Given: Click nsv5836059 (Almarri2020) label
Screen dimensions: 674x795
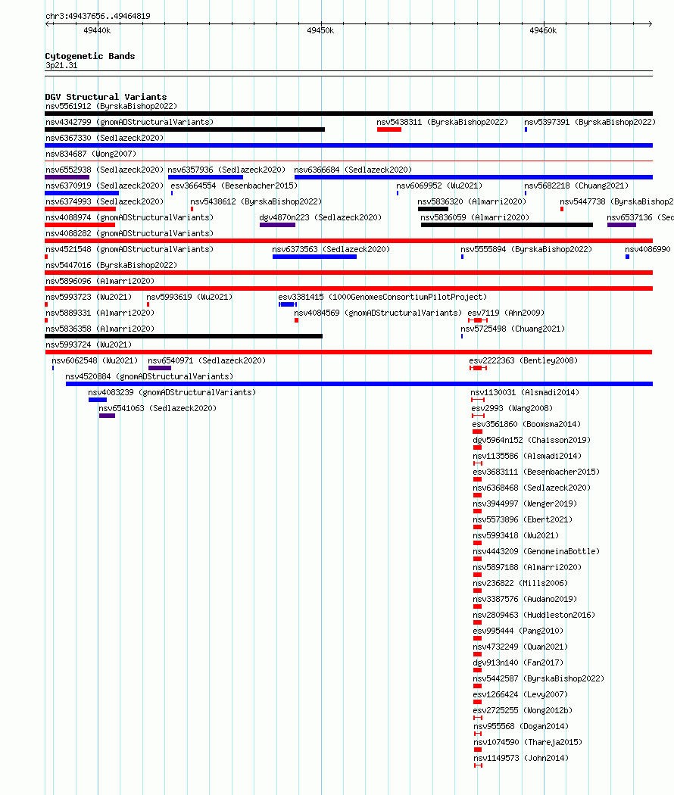Looking at the screenshot, I should pos(475,217).
